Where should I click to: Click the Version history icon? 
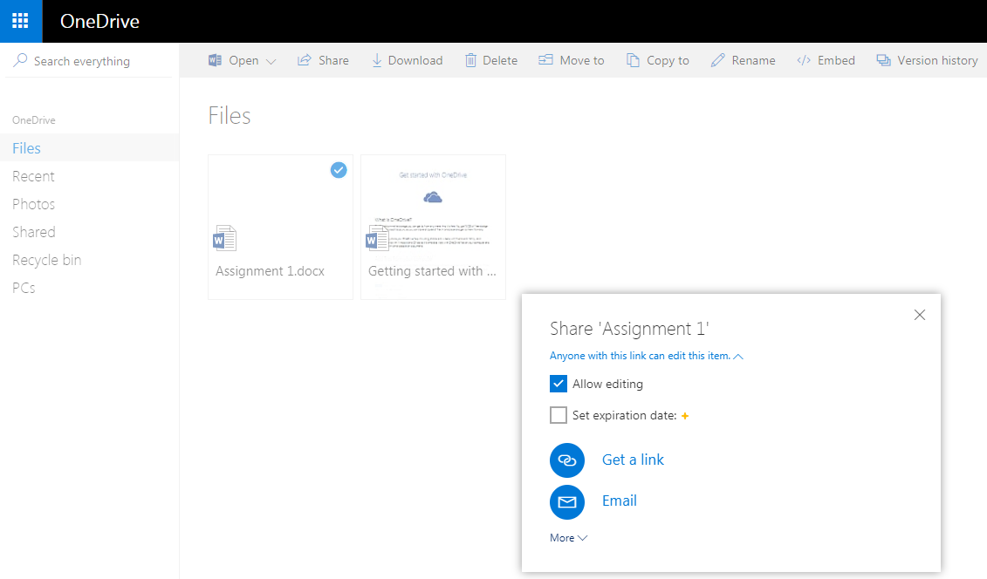[x=884, y=60]
